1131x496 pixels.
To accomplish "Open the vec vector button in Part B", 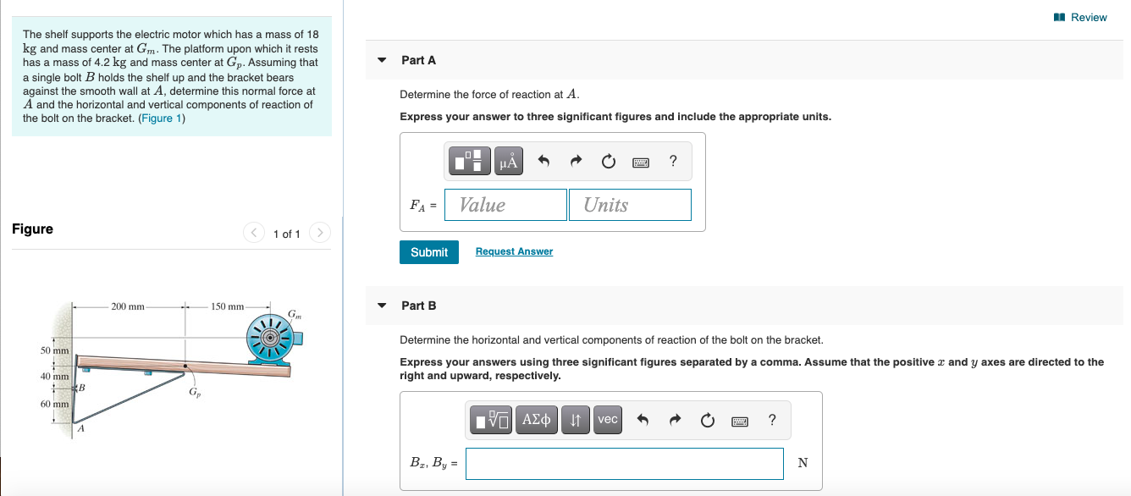I will [x=608, y=420].
